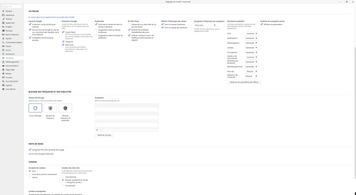Image resolution: width=356 pixels, height=195 pixels.
Task: Open the Microphone permission dropdown
Action: point(251,52)
